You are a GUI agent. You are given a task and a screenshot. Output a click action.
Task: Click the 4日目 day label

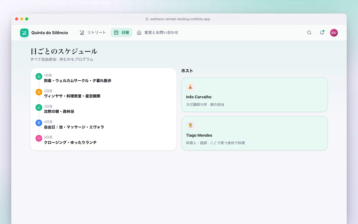48,122
